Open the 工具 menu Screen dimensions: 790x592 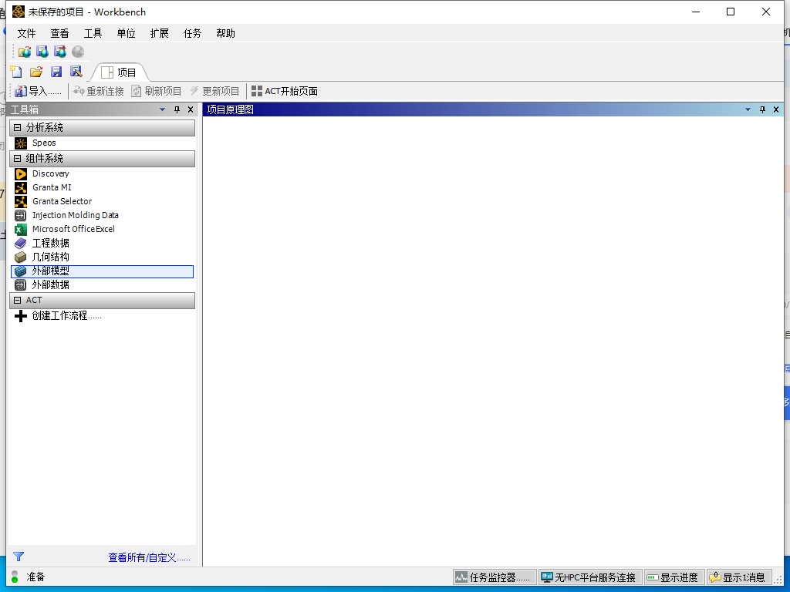(x=93, y=33)
